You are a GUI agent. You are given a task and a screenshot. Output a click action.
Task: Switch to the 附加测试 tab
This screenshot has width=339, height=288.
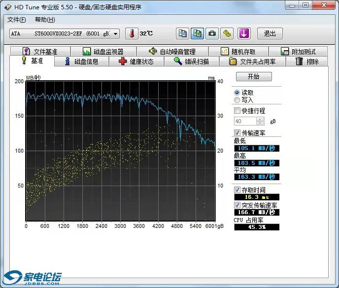(298, 51)
